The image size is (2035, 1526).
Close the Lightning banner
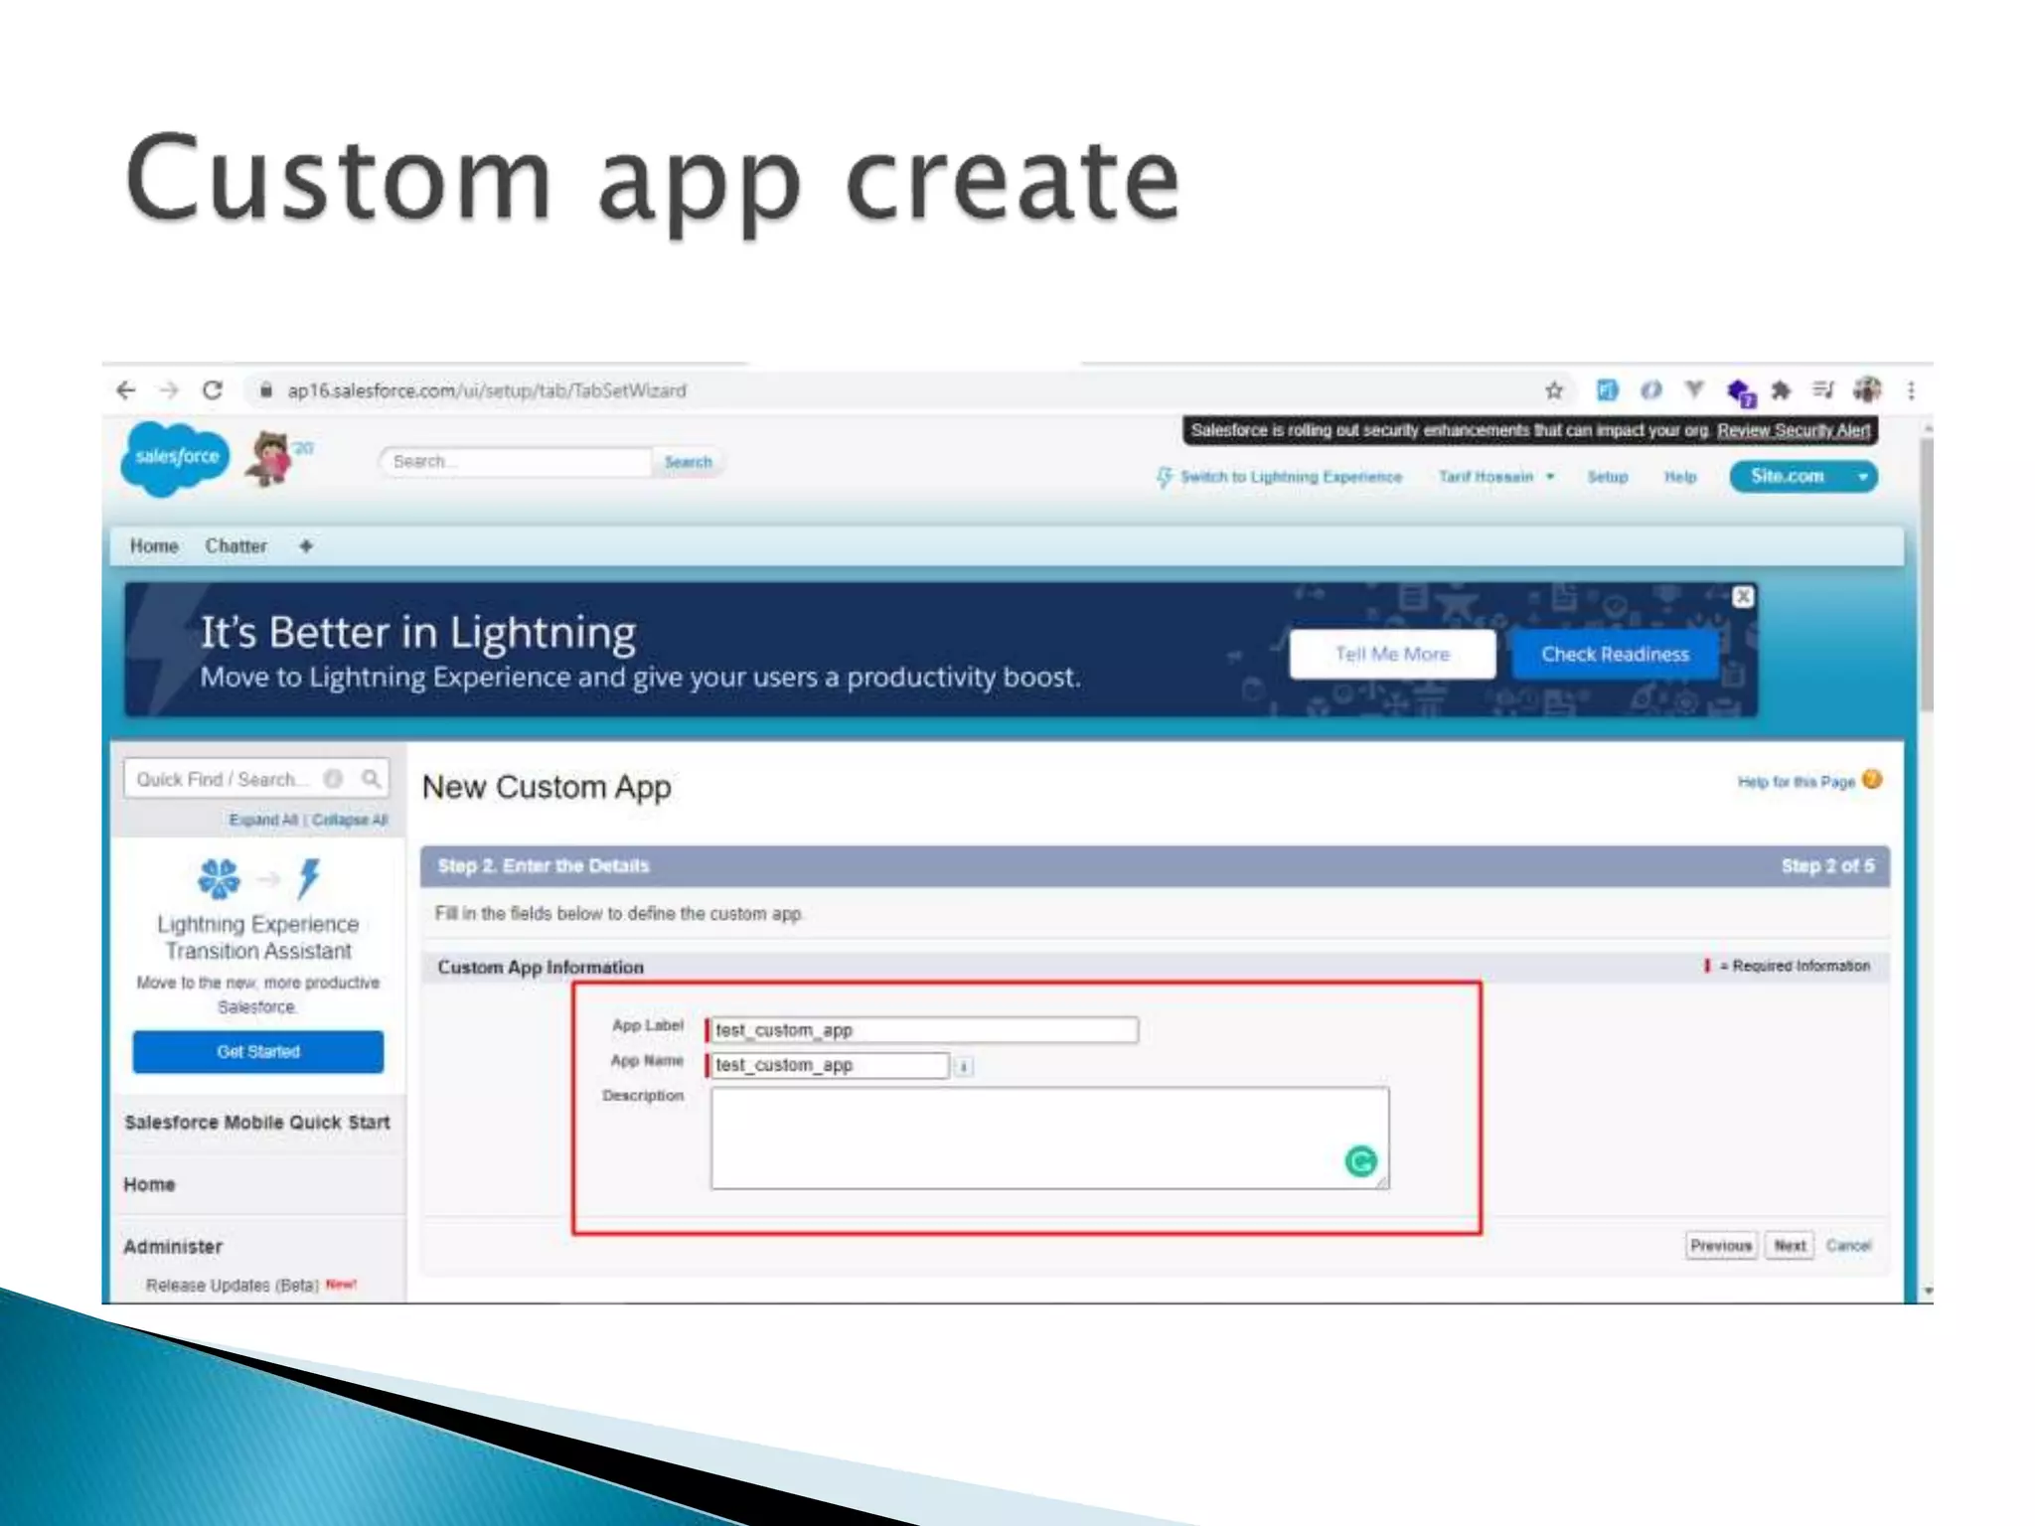coord(1743,596)
